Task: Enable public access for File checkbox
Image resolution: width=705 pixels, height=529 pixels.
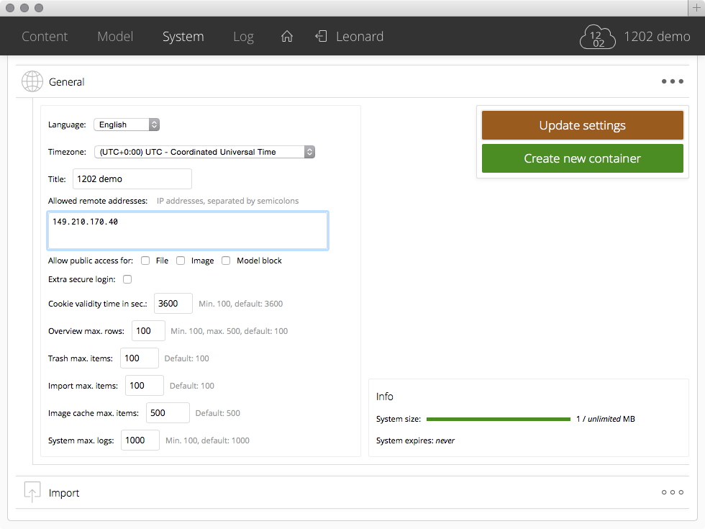Action: click(145, 261)
